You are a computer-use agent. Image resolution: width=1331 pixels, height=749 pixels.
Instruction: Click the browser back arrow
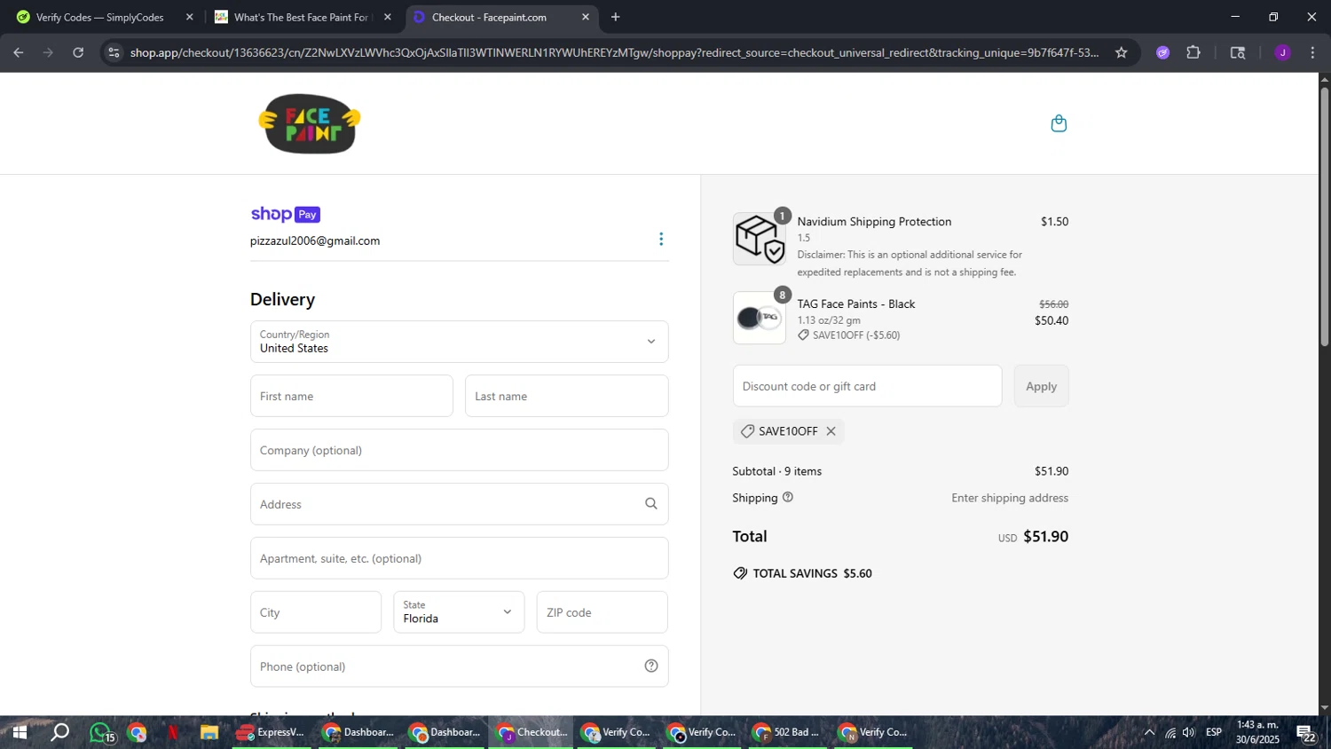[x=19, y=52]
